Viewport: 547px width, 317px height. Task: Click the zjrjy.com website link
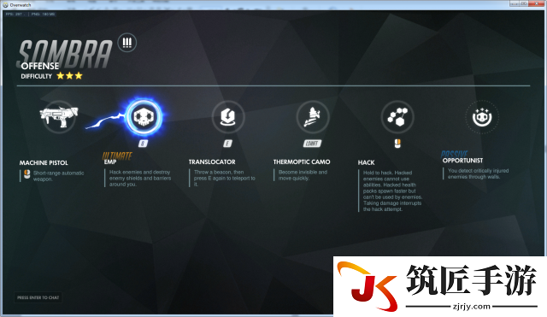pos(472,306)
